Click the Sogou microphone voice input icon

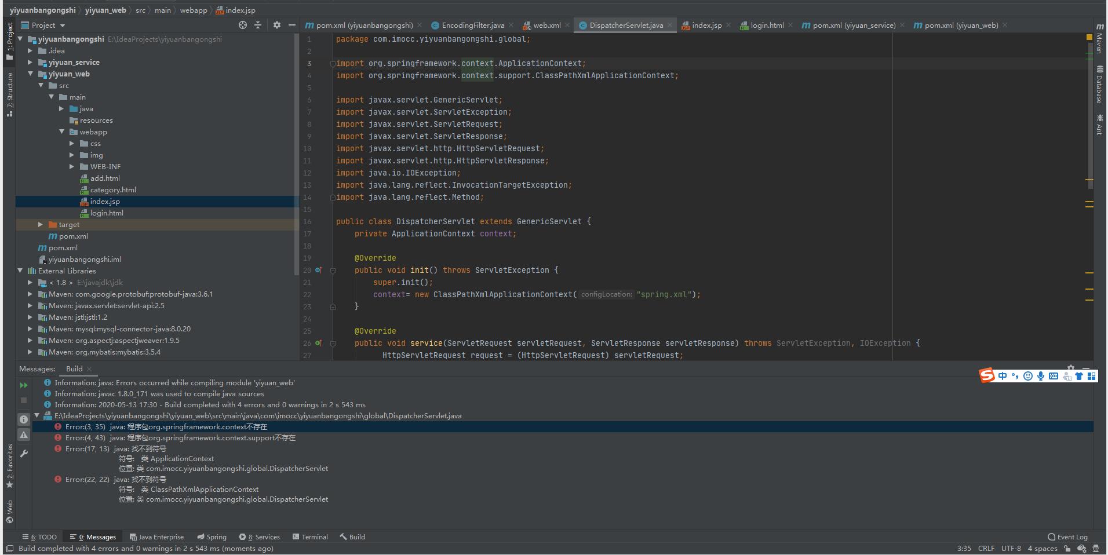(1041, 376)
